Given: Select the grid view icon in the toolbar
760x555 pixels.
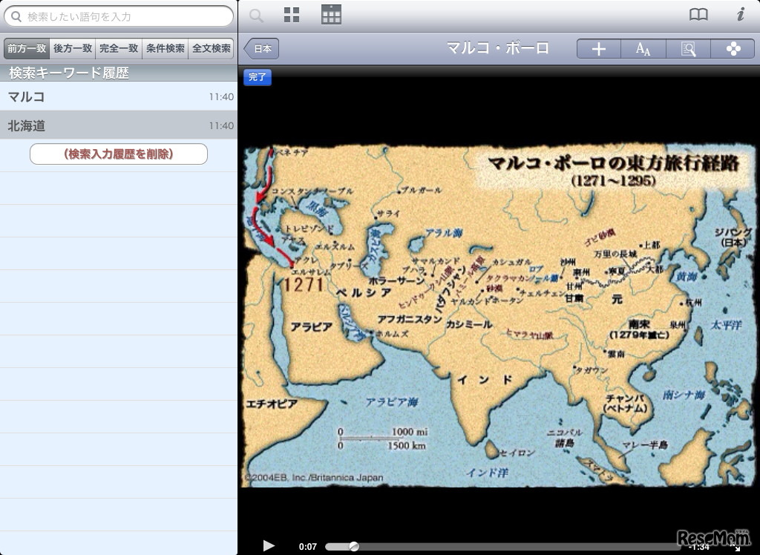Looking at the screenshot, I should 291,14.
